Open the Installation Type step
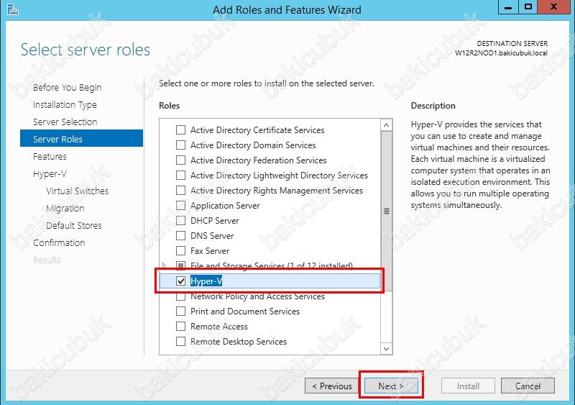 point(65,104)
